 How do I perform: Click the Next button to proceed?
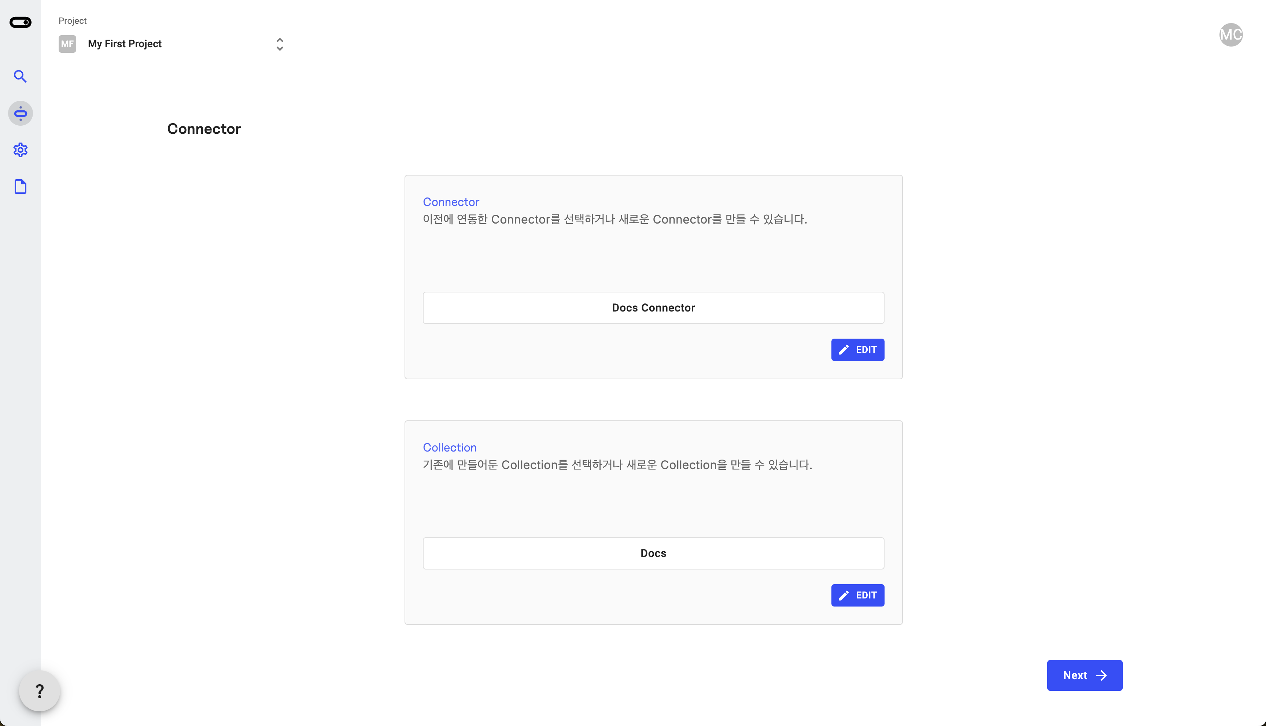tap(1084, 675)
